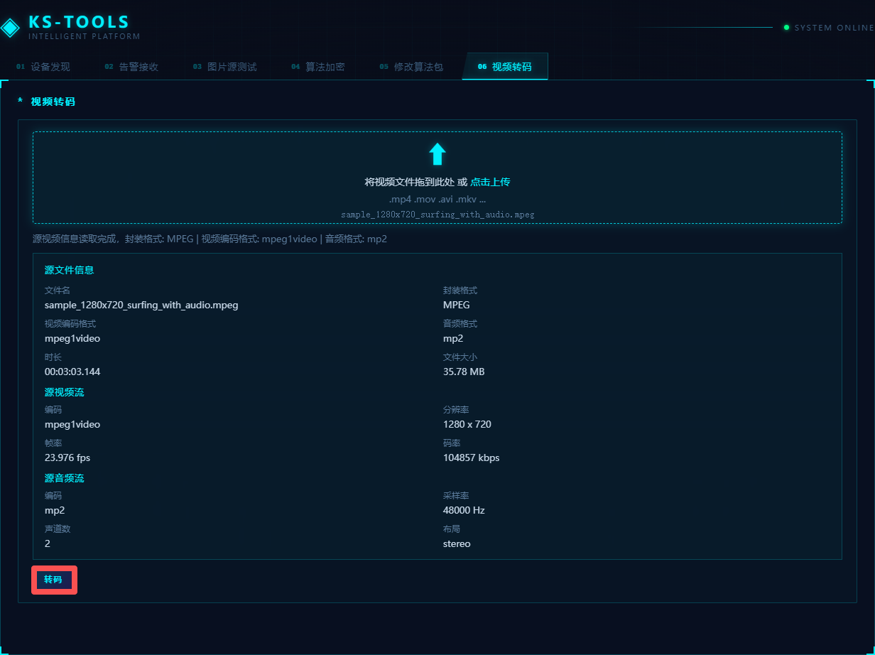
Task: Select the 算法加密 tab
Action: pyautogui.click(x=318, y=67)
